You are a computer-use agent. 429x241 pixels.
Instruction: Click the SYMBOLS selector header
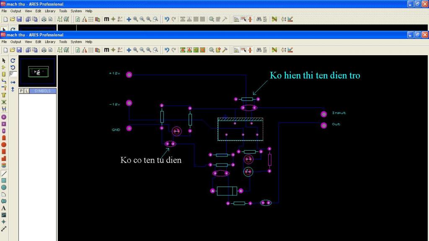point(43,91)
